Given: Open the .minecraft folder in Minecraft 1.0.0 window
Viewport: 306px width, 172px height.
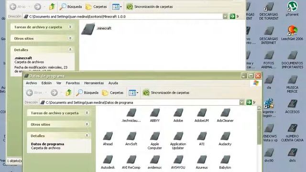Looking at the screenshot, I should [x=88, y=29].
